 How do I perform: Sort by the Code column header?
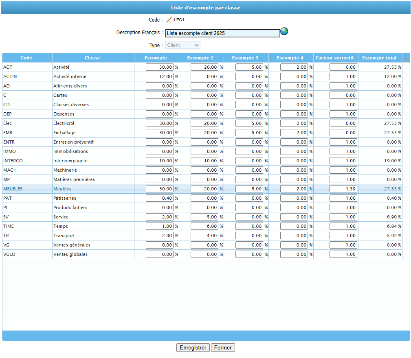27,58
